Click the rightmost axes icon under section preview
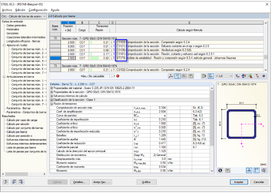 point(264,170)
